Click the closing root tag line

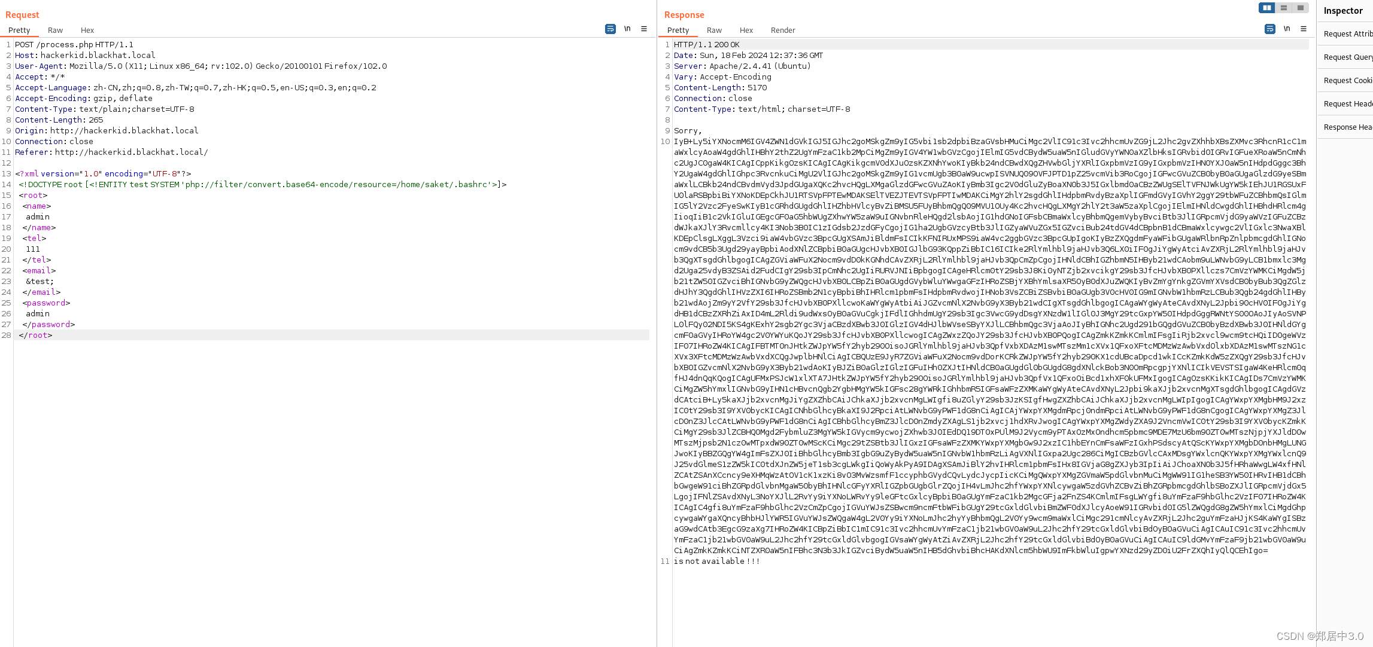coord(35,335)
